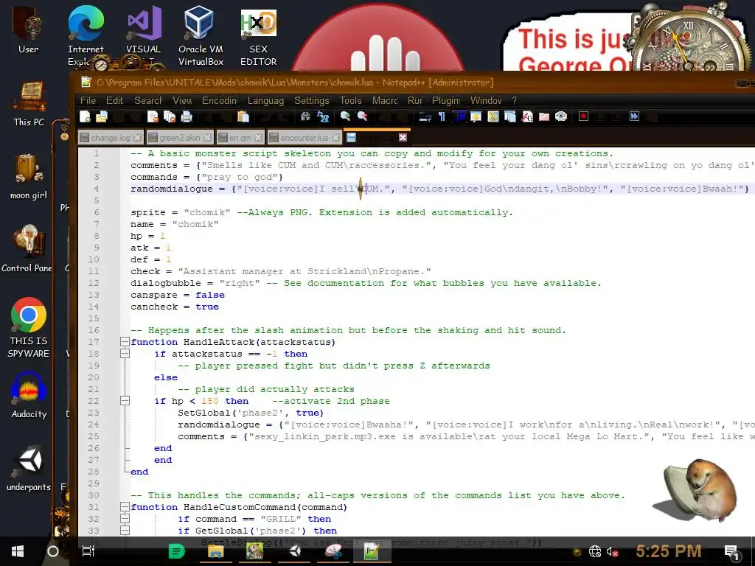
Task: Select the VISUAL Studio desktop icon
Action: 144,35
